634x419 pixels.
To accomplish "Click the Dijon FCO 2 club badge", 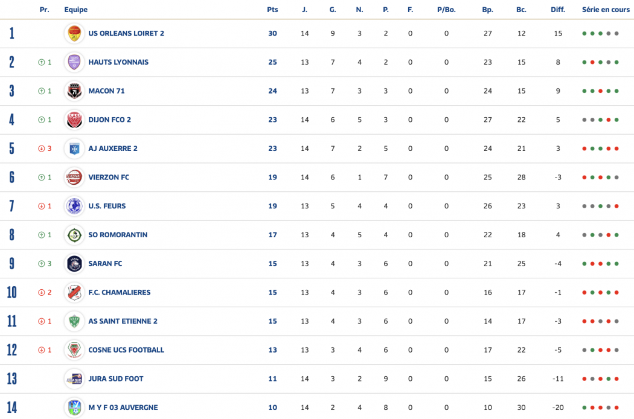I will (74, 120).
